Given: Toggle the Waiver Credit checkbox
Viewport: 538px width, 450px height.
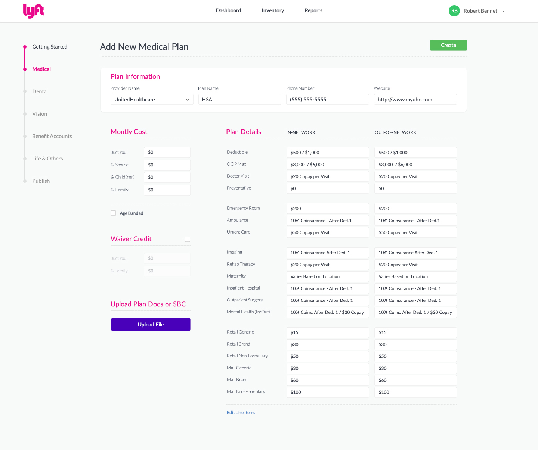Looking at the screenshot, I should (x=188, y=239).
